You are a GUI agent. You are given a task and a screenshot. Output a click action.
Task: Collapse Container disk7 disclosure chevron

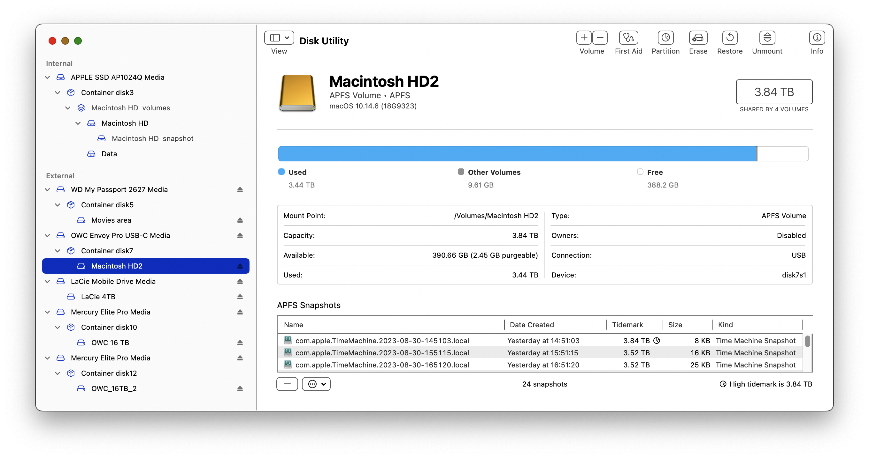[58, 251]
